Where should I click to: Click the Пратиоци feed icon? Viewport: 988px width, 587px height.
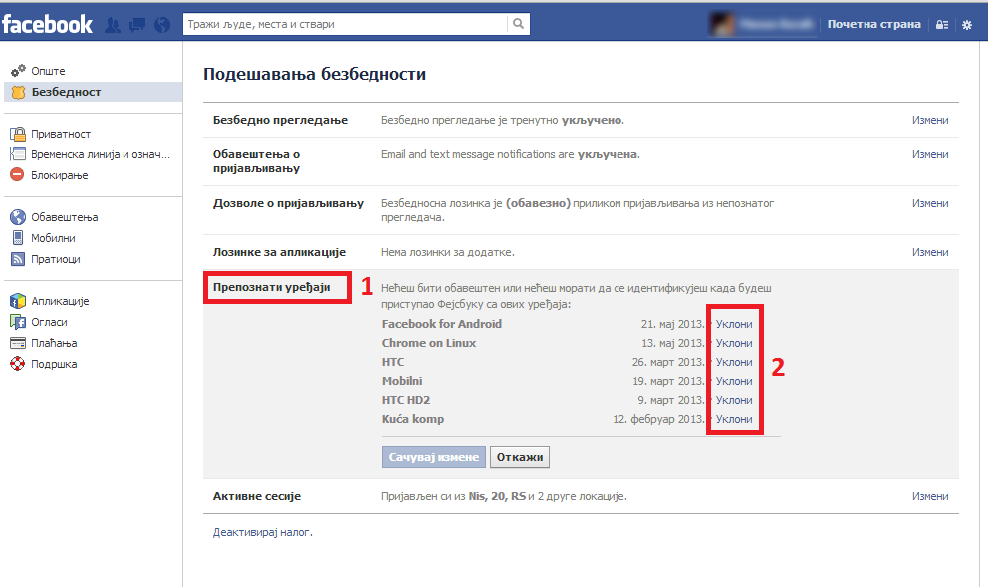tap(18, 259)
